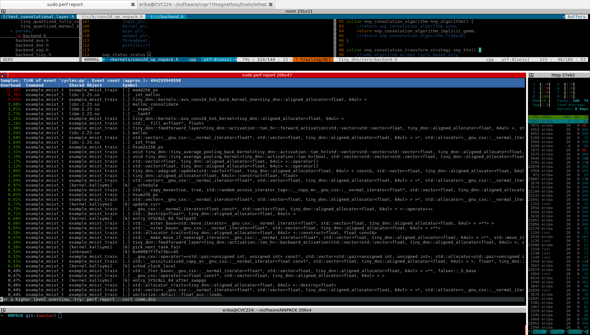Image resolution: width=590 pixels, height=335 pixels.
Task: Click the Shared Object column header in perf report
Action: pos(86,85)
